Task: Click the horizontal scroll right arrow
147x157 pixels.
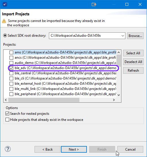Action: (x=114, y=100)
